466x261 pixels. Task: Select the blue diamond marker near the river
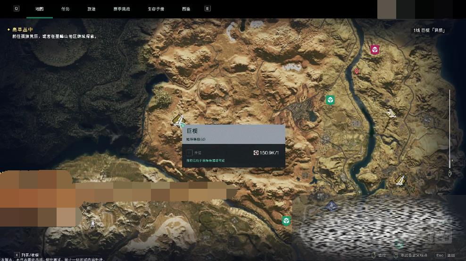tap(332, 205)
